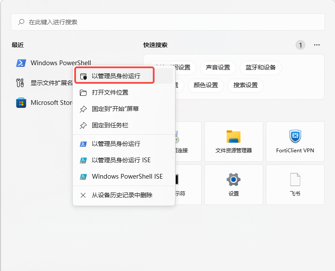Screen dimensions: 335x271
Task: Click Microsoft Store recent entry text
Action: point(51,103)
